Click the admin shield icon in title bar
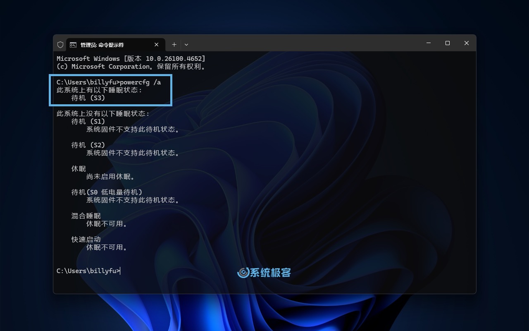529x331 pixels. click(x=60, y=45)
